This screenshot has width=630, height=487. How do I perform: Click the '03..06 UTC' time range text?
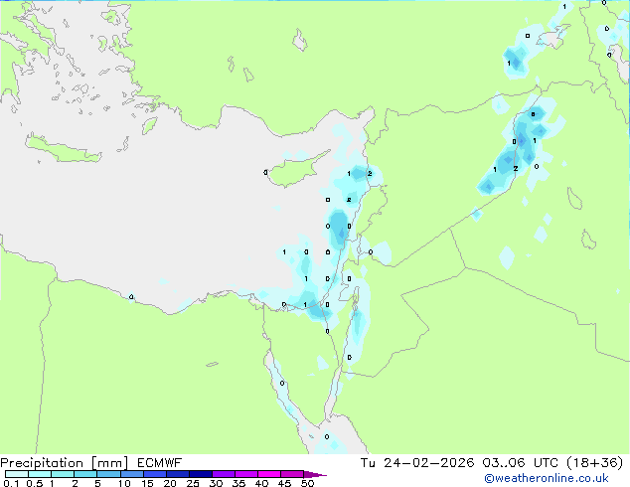pyautogui.click(x=521, y=463)
